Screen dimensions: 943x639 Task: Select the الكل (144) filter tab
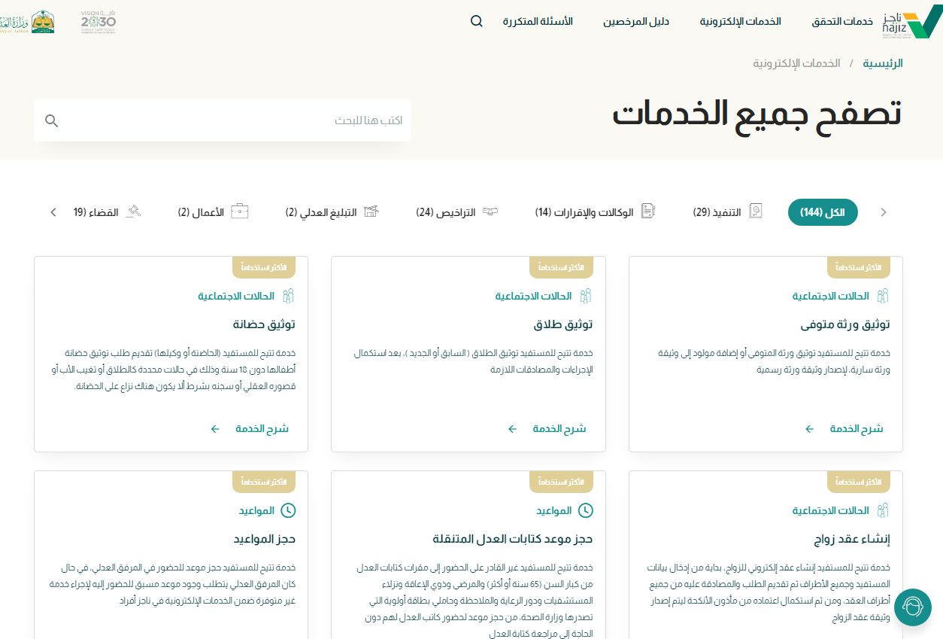coord(822,212)
